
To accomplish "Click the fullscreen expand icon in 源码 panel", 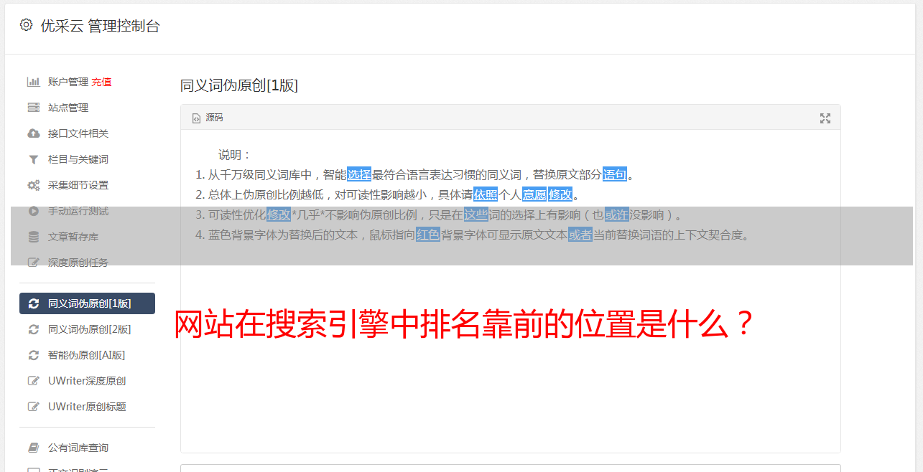I will [x=825, y=118].
